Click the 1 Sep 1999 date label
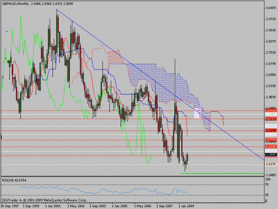Viewport: 278px width, 209px height. 31,206
